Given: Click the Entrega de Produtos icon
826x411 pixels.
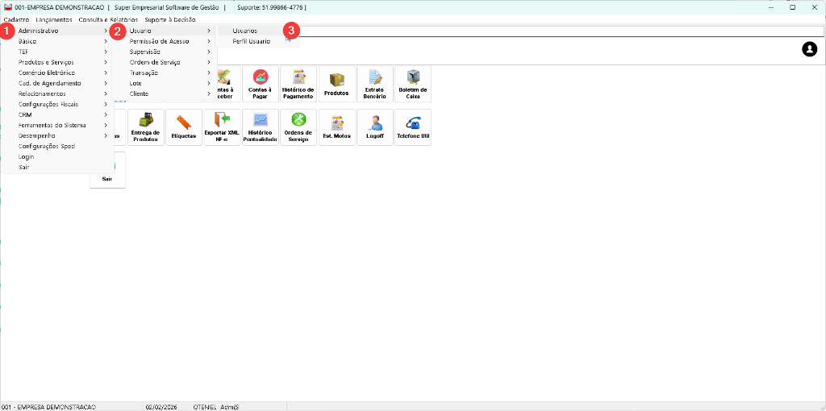Looking at the screenshot, I should 145,127.
